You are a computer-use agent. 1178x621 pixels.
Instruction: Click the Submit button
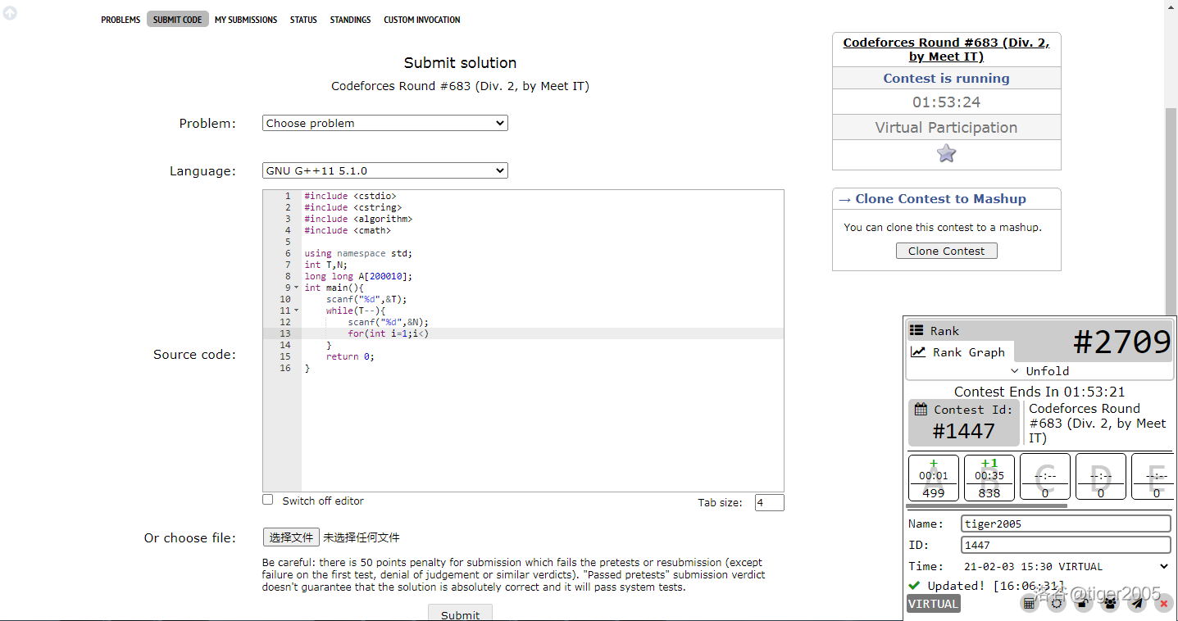[460, 613]
